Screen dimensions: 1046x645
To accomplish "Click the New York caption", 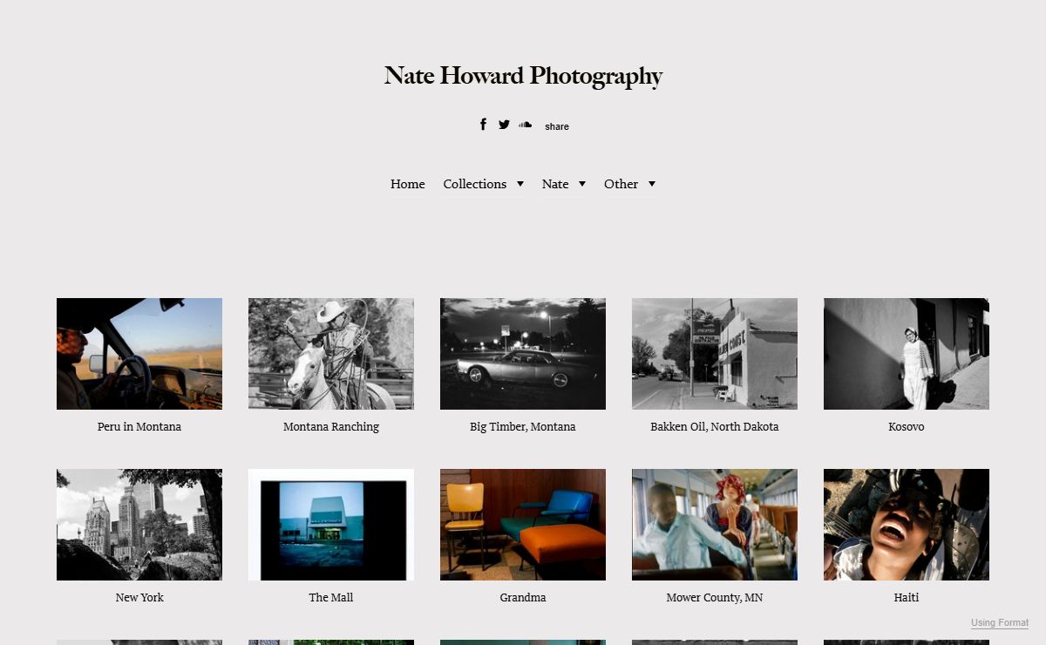I will (139, 598).
